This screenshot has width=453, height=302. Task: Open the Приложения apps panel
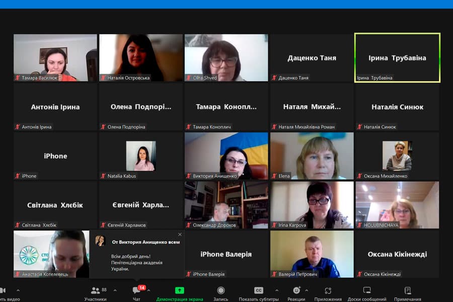328,293
